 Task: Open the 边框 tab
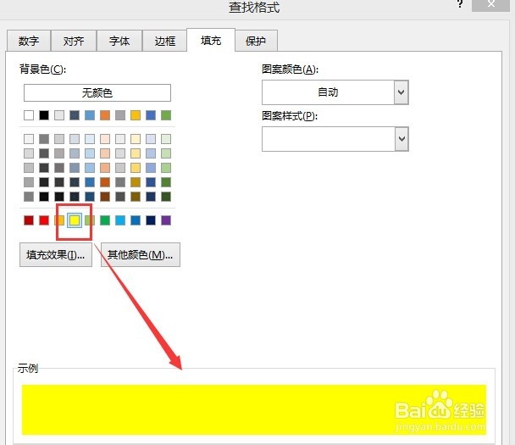coord(164,41)
